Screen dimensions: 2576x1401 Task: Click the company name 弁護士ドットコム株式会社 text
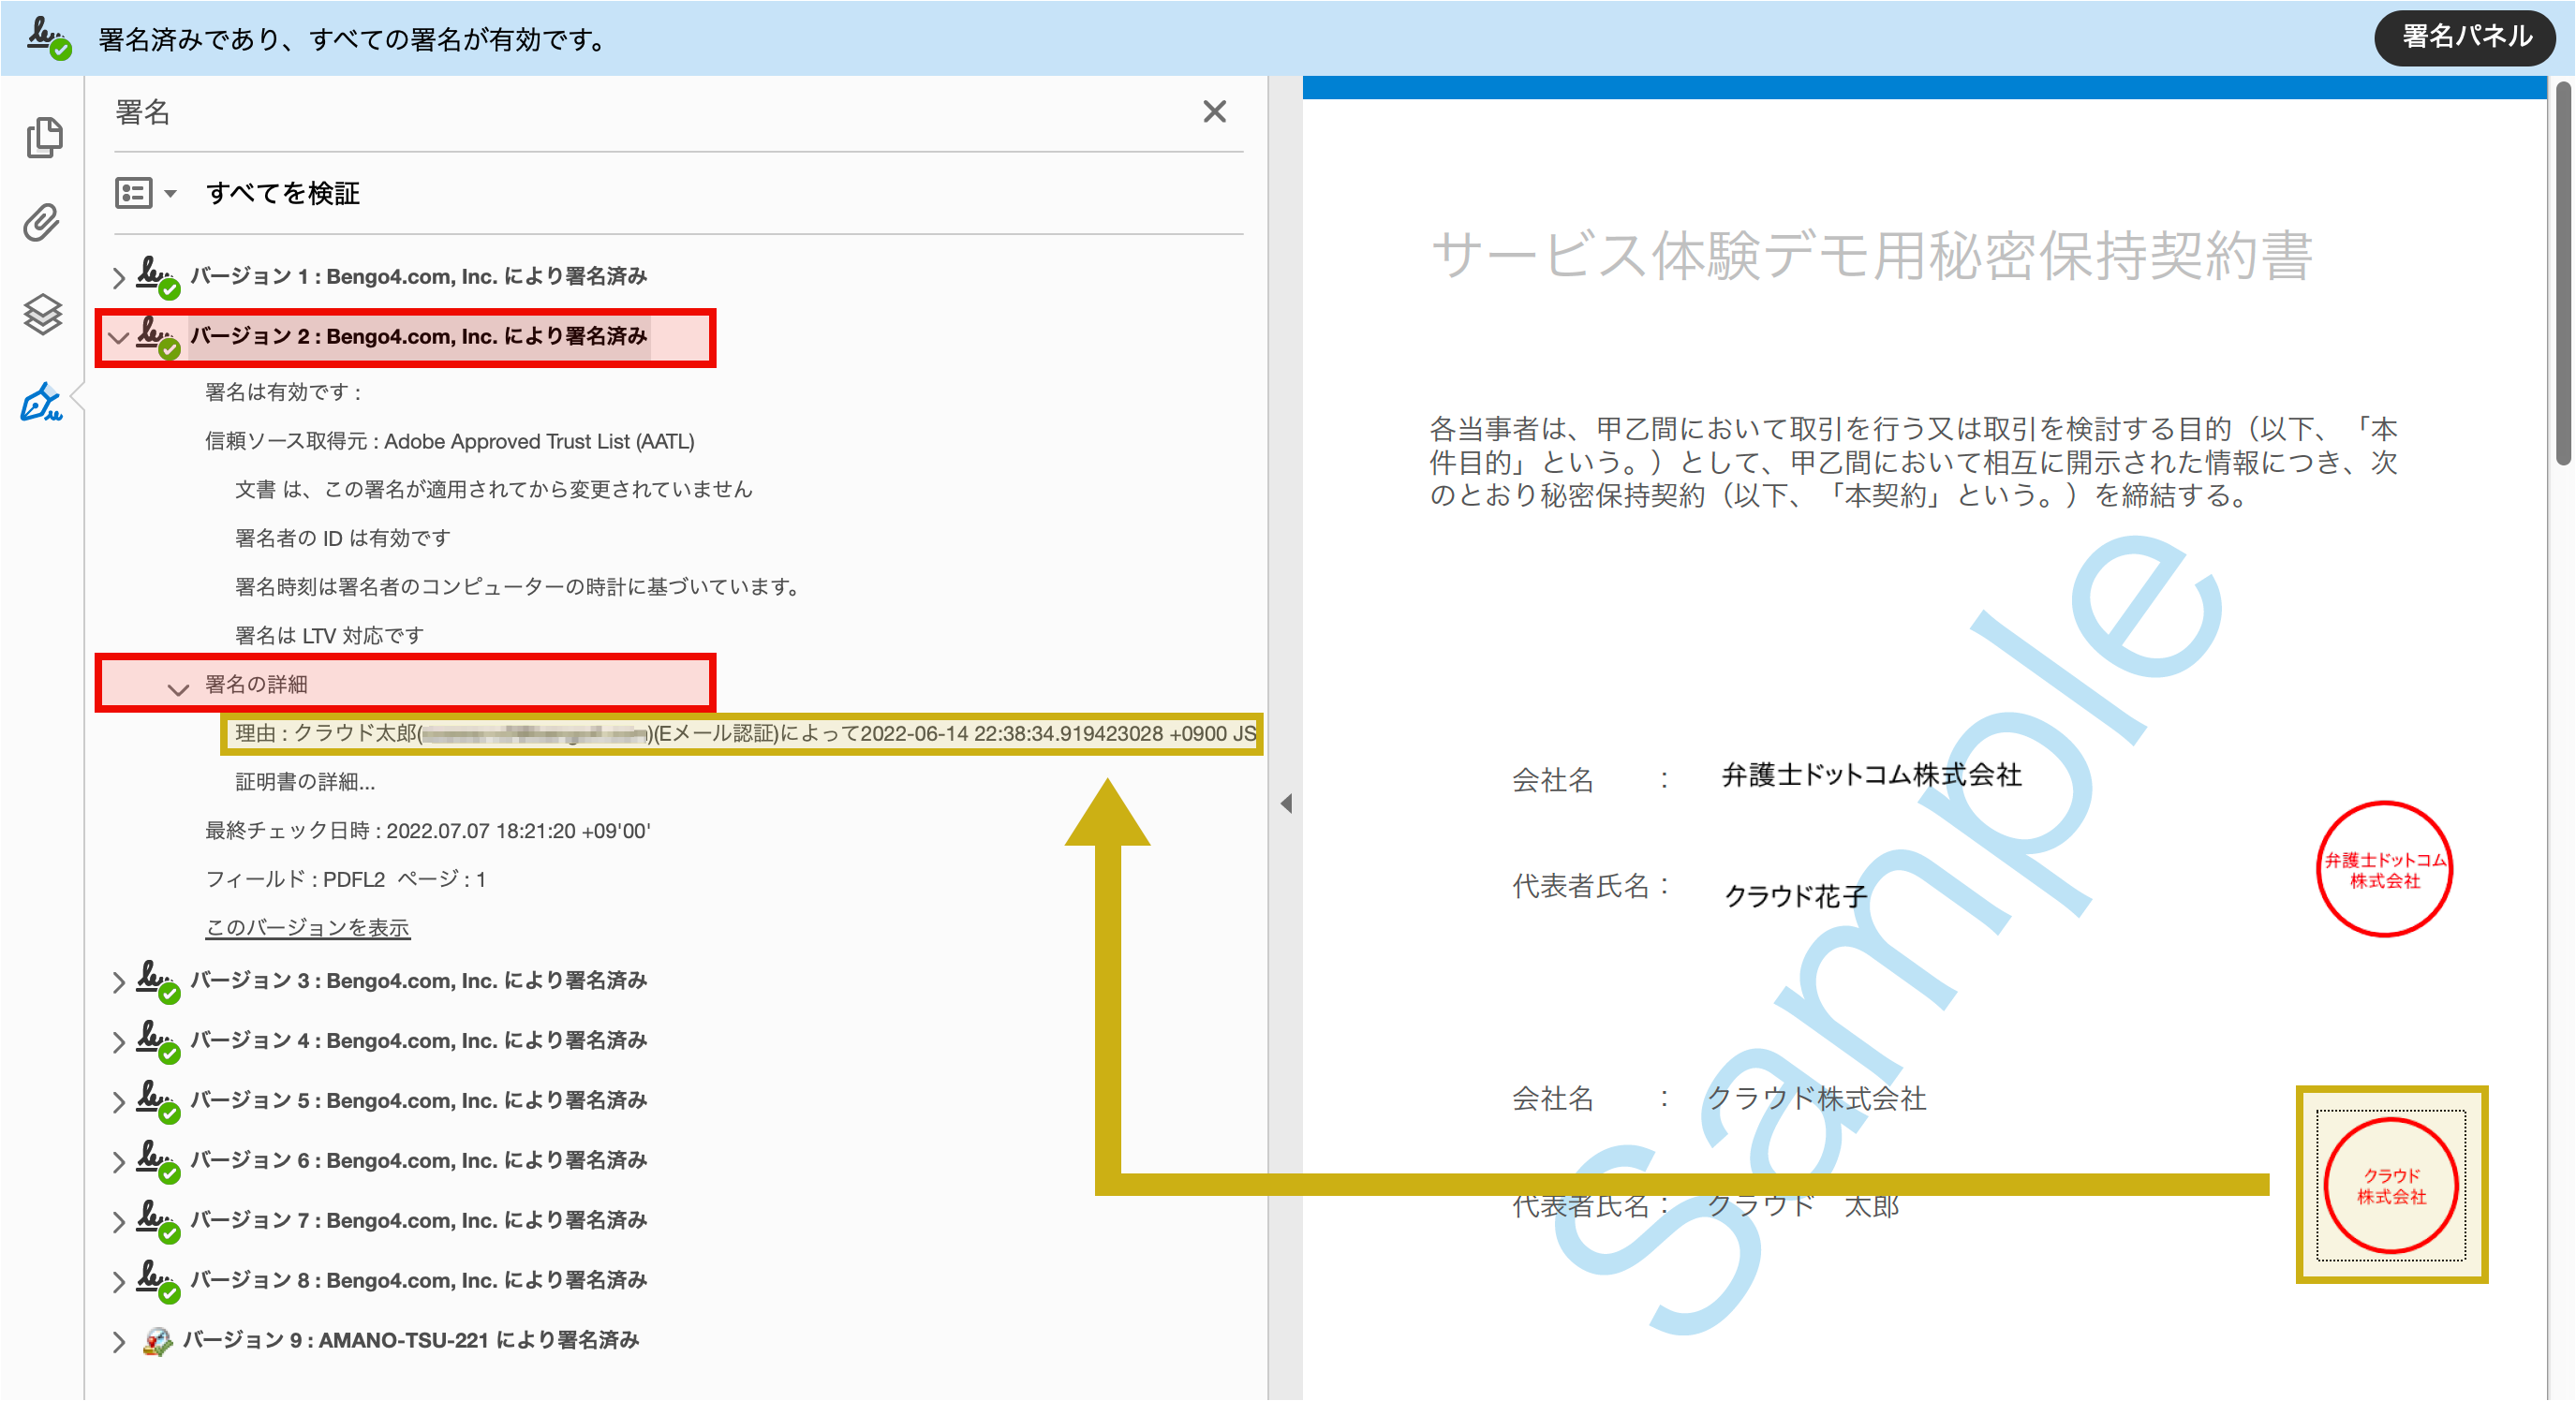[x=1872, y=775]
